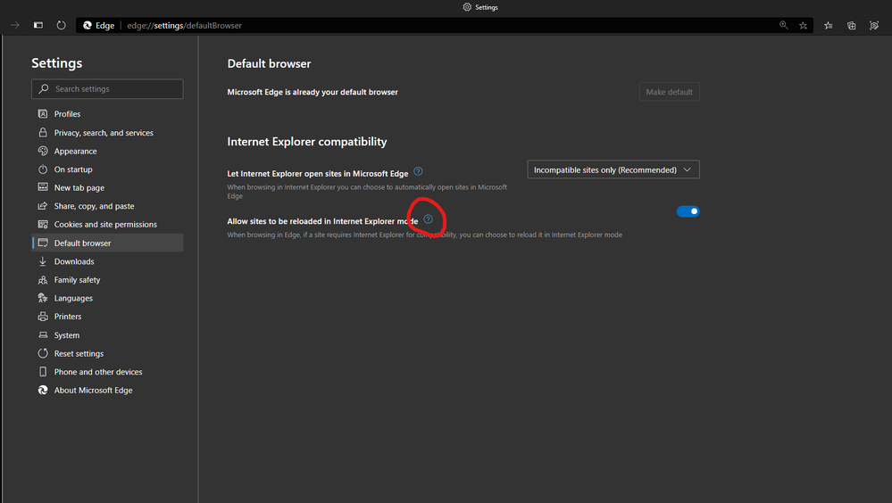Click the Reset settings icon
This screenshot has width=892, height=503.
tap(43, 353)
